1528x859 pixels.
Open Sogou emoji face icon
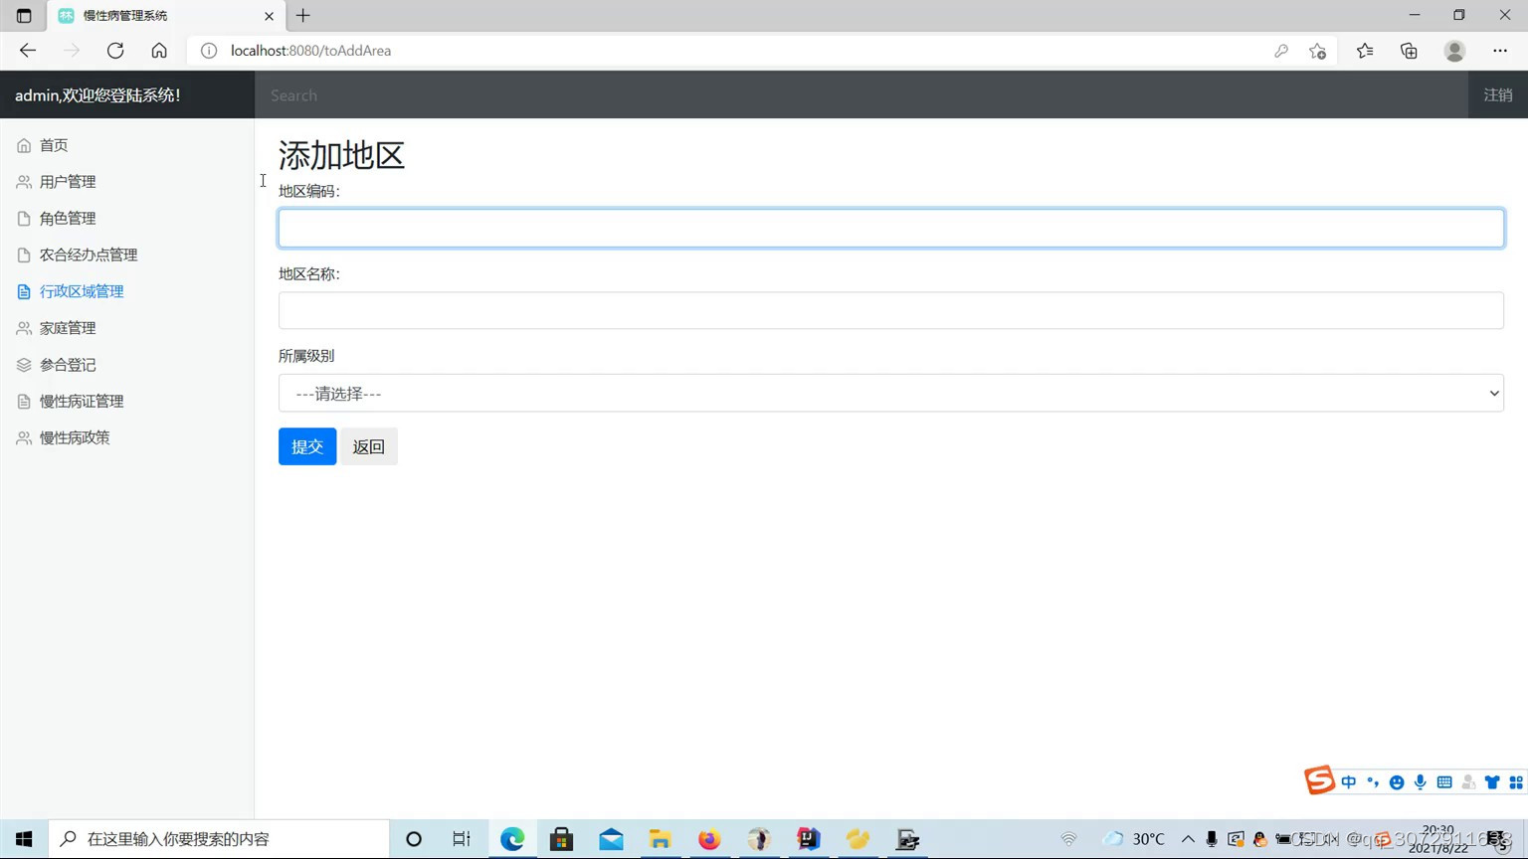click(x=1397, y=782)
